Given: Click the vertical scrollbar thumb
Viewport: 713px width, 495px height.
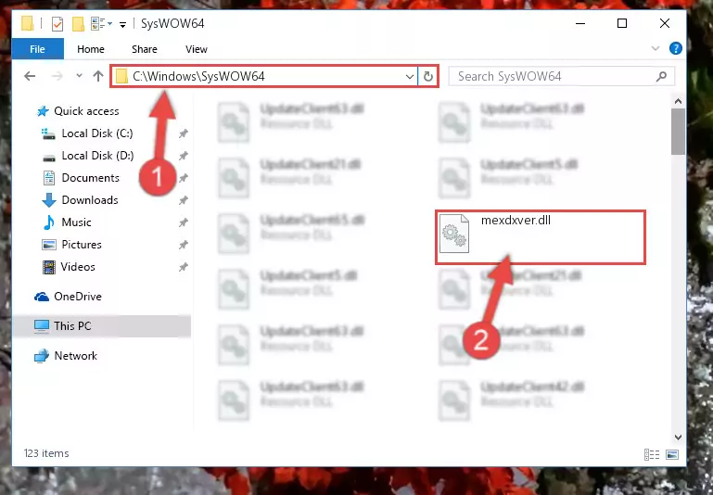Looking at the screenshot, I should (678, 132).
